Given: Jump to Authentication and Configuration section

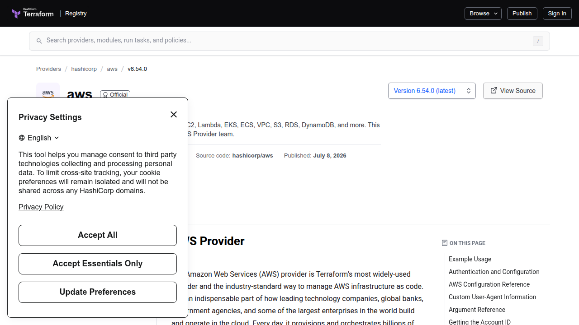Looking at the screenshot, I should pos(494,272).
